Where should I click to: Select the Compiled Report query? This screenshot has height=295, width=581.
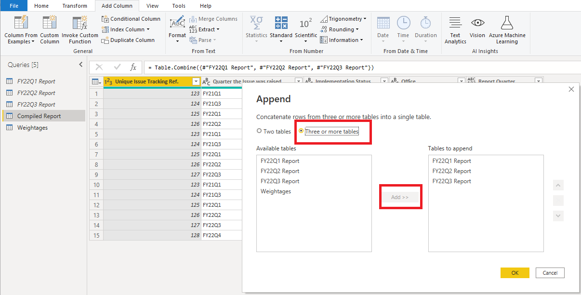44,116
